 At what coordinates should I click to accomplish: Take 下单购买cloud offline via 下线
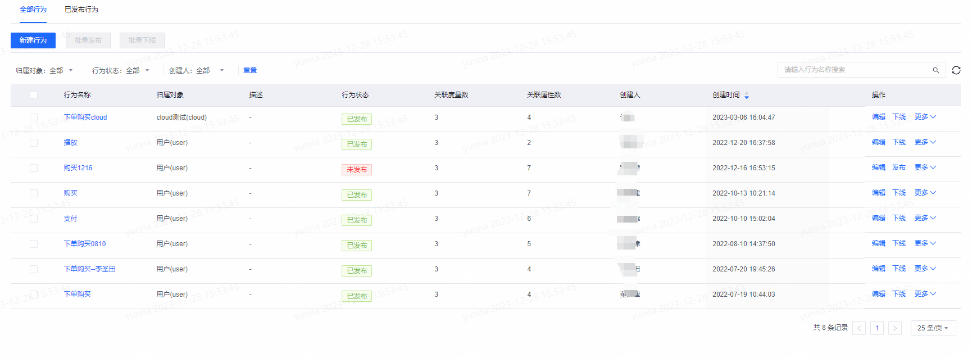click(x=899, y=117)
